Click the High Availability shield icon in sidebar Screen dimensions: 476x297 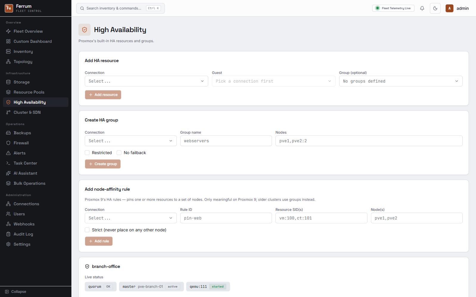point(8,102)
